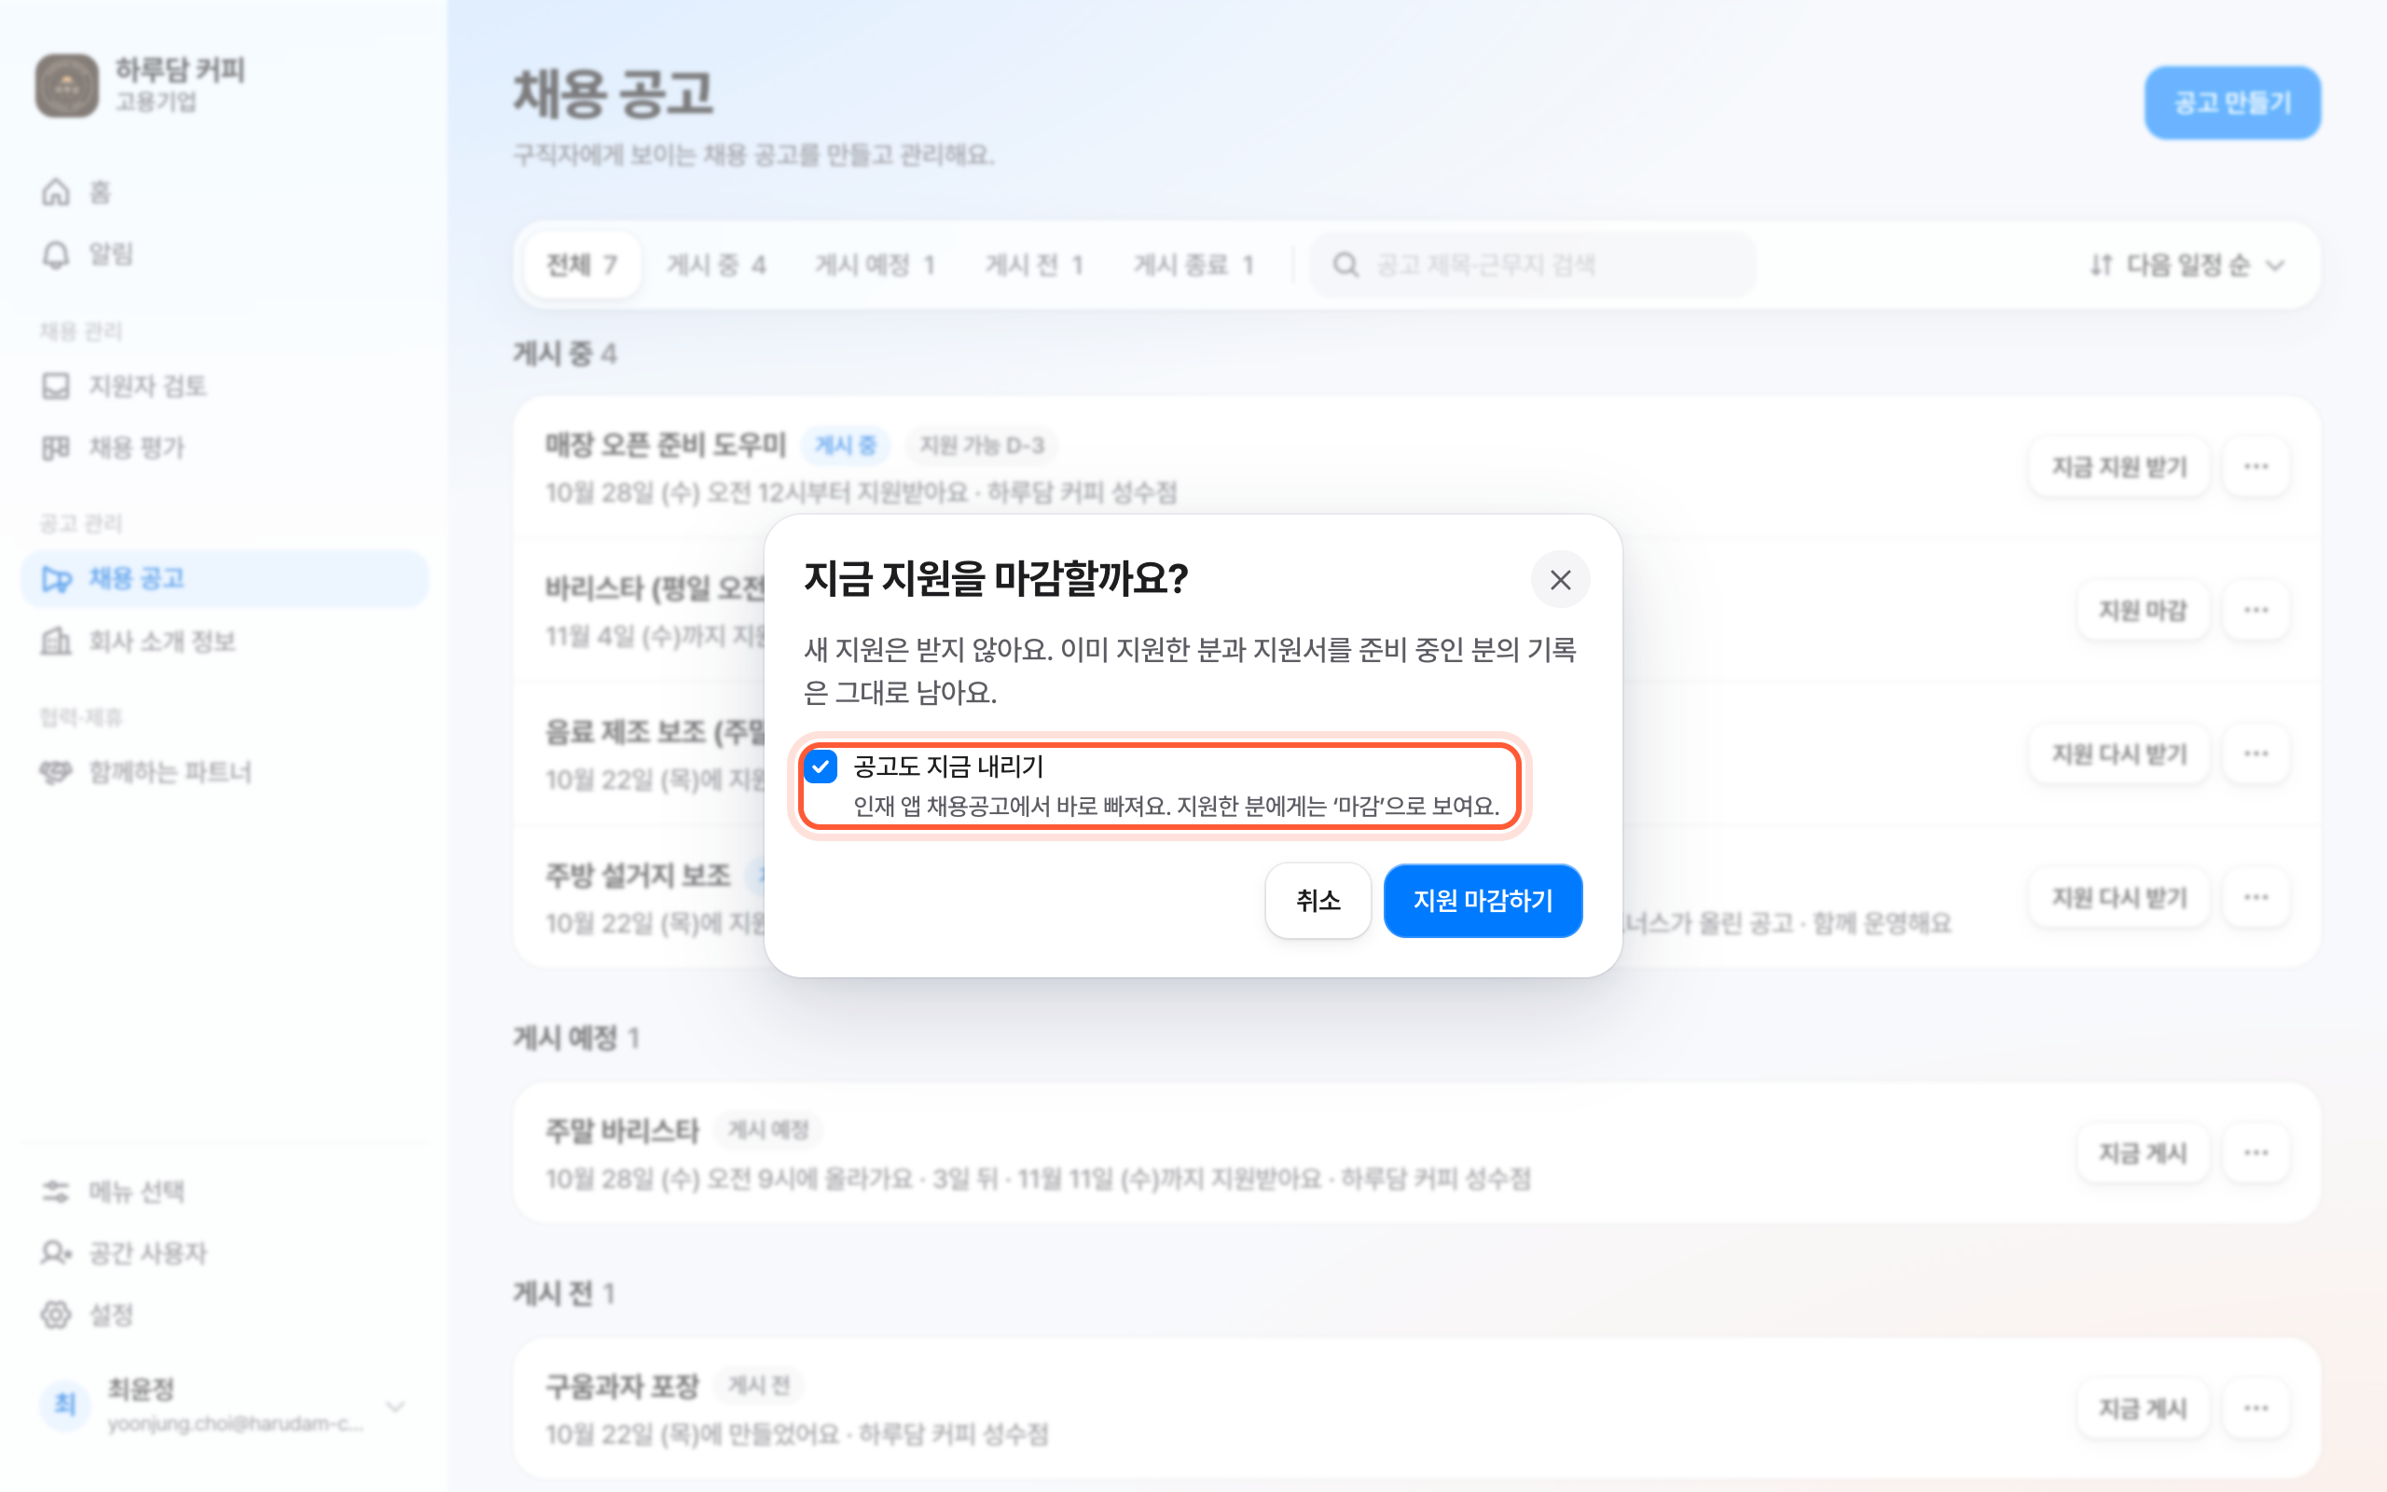Open more menu for 바리스타 posting
The height and width of the screenshot is (1492, 2387).
coord(2256,611)
